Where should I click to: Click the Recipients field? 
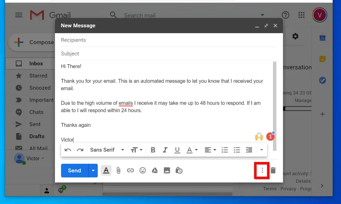pos(133,40)
